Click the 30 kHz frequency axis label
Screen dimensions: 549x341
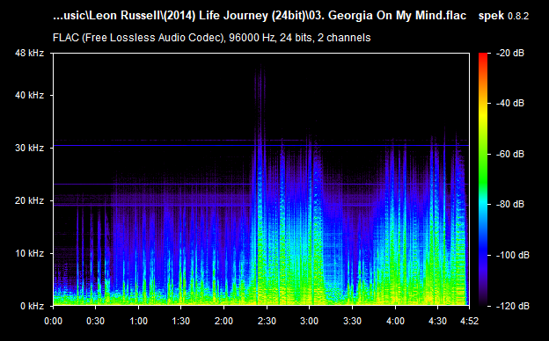point(29,148)
